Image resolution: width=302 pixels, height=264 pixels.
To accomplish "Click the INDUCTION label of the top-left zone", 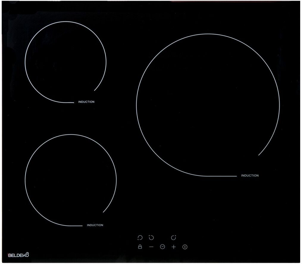I will 86,102.
